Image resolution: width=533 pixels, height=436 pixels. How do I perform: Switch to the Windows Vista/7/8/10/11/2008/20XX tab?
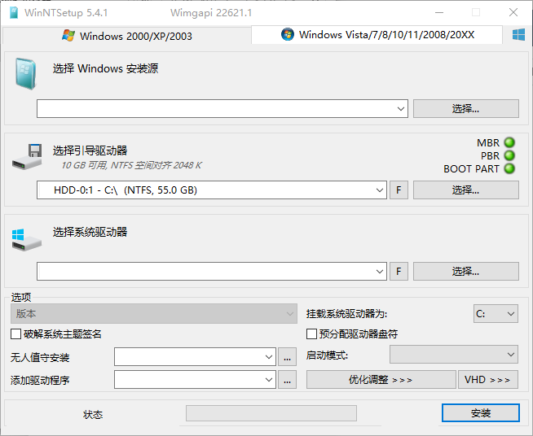coord(377,35)
